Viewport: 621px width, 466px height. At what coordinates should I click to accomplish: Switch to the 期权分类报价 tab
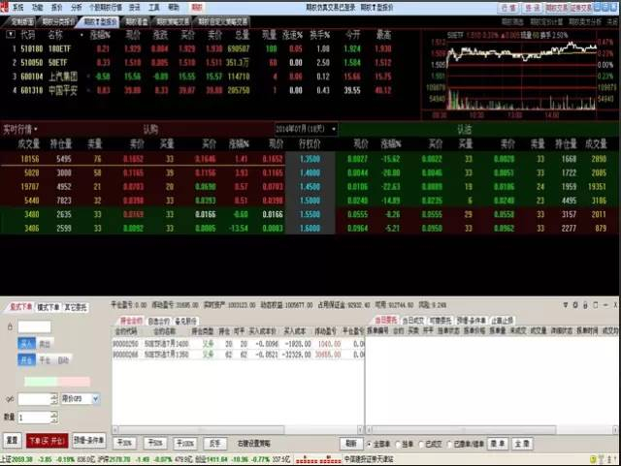point(58,21)
